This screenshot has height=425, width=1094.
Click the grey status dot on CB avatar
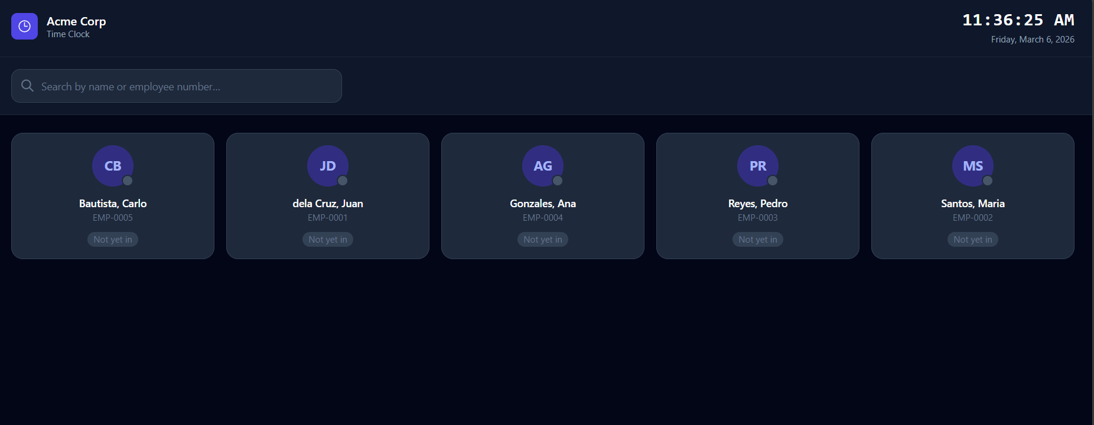(x=128, y=181)
